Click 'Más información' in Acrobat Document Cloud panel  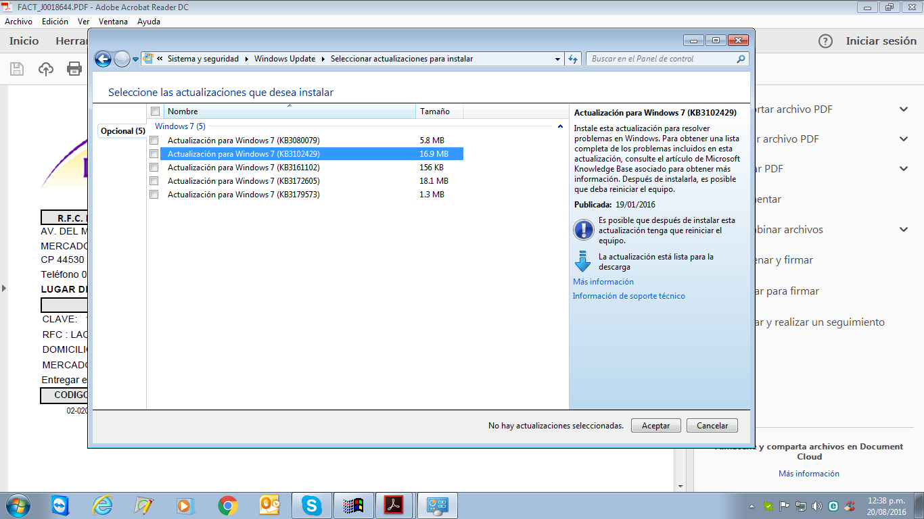pyautogui.click(x=809, y=474)
